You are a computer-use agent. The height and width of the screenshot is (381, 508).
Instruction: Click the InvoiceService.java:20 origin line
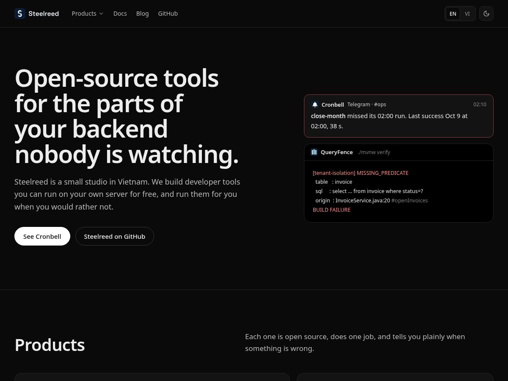(x=353, y=200)
